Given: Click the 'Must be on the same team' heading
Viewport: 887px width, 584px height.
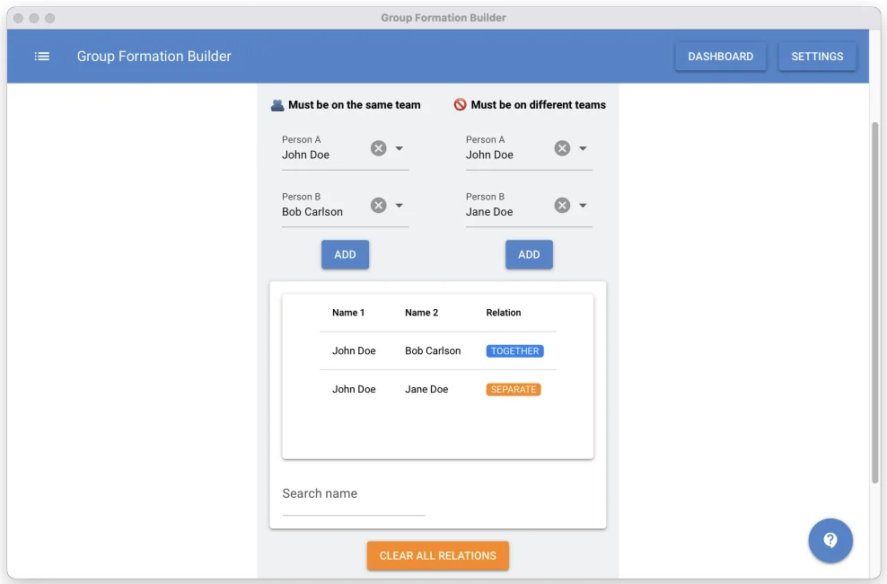Looking at the screenshot, I should point(354,105).
